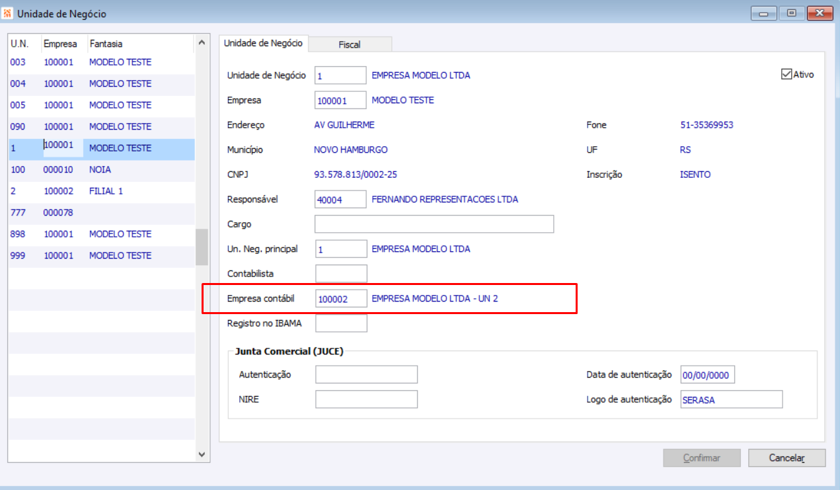840x490 pixels.
Task: Select row U.N. 999 in list
Action: tap(101, 255)
